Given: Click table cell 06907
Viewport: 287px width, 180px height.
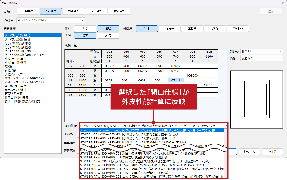Looking at the screenshot, I should [x=159, y=66].
